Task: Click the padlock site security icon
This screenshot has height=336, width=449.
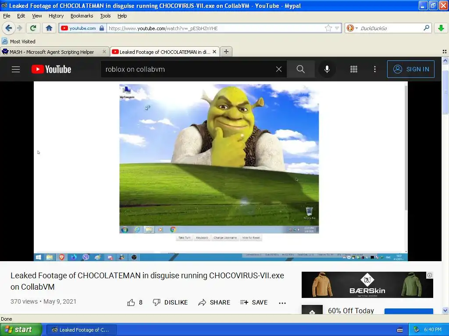Action: tap(102, 28)
